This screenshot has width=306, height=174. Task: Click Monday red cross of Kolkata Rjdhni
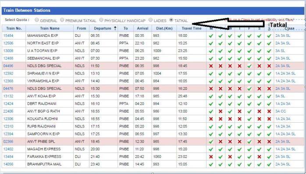point(211,119)
